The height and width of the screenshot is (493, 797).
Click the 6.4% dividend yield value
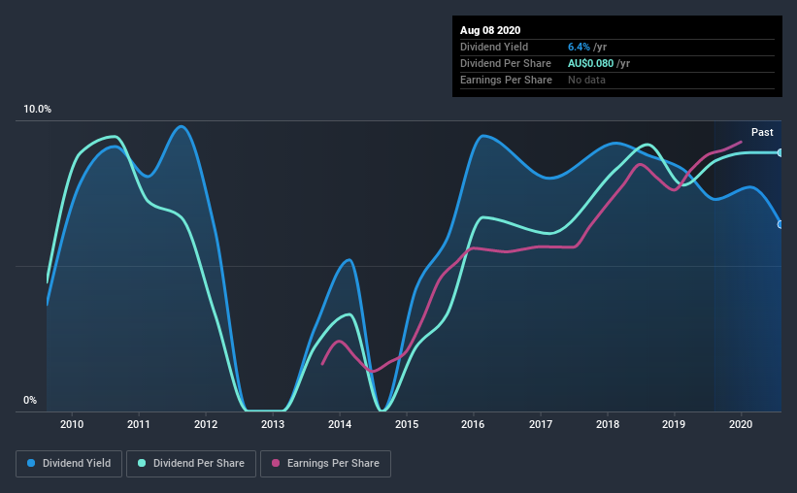tap(579, 47)
